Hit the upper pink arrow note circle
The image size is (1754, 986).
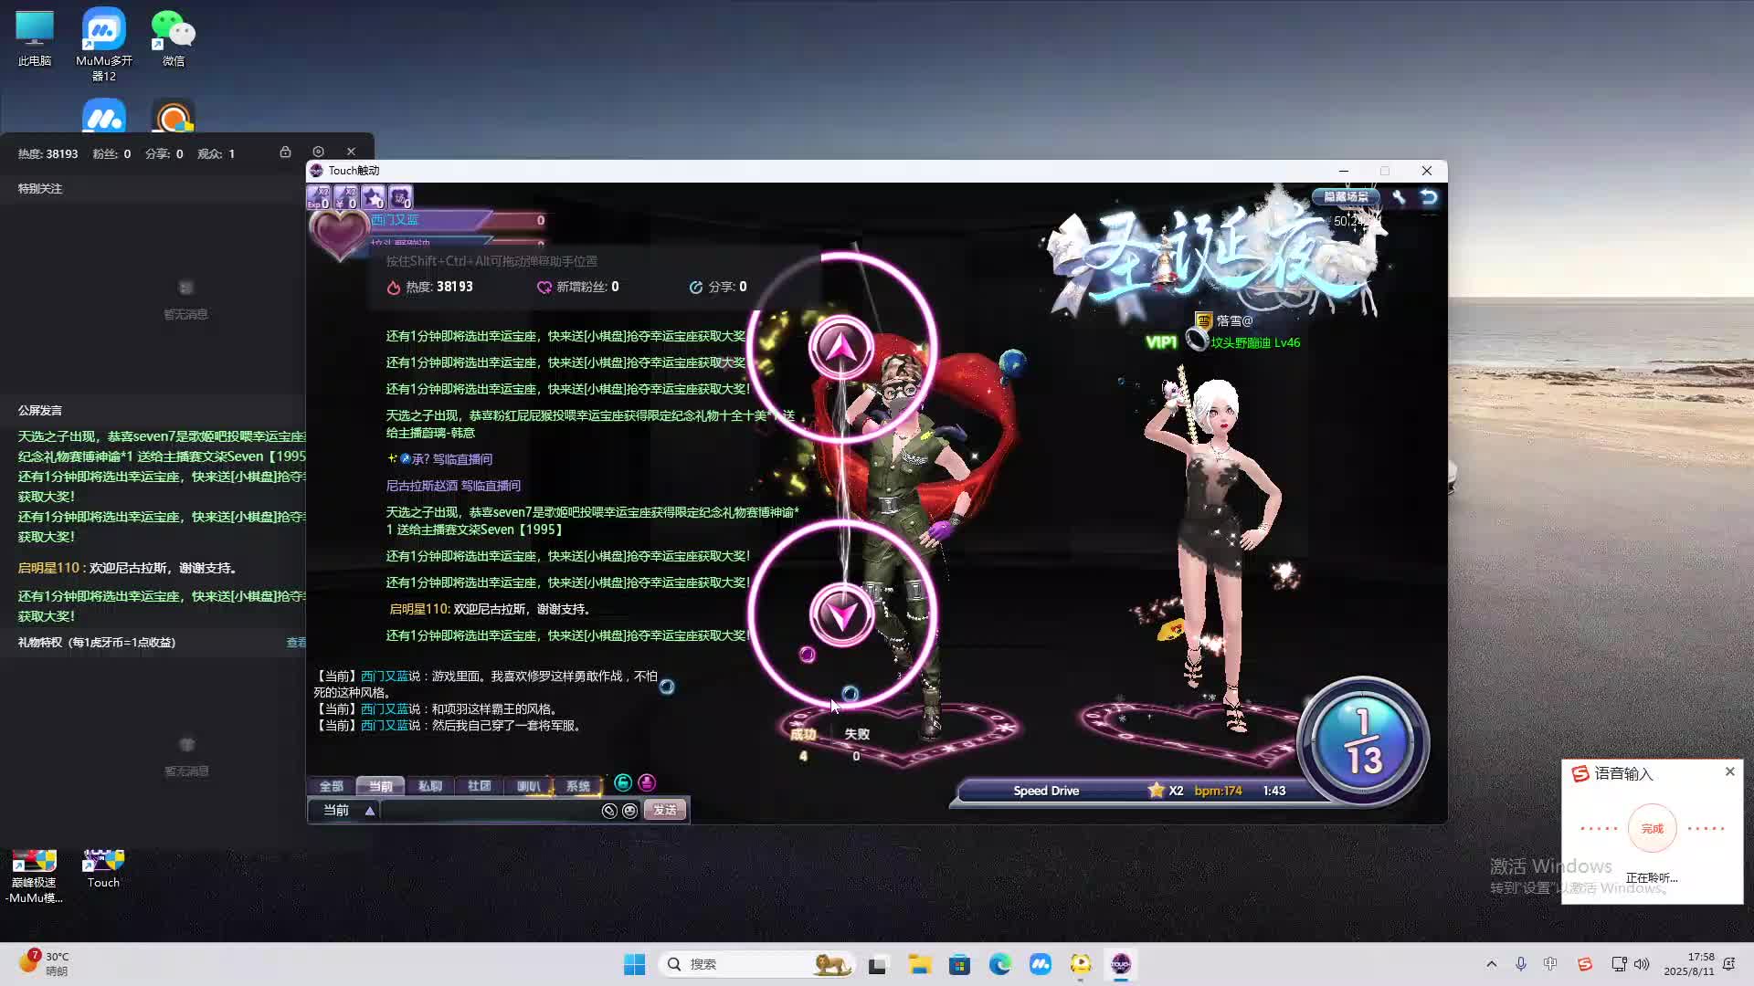point(841,348)
